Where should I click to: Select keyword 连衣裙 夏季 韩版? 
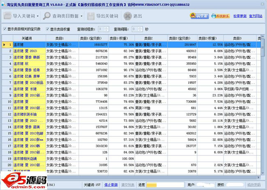click(x=29, y=57)
